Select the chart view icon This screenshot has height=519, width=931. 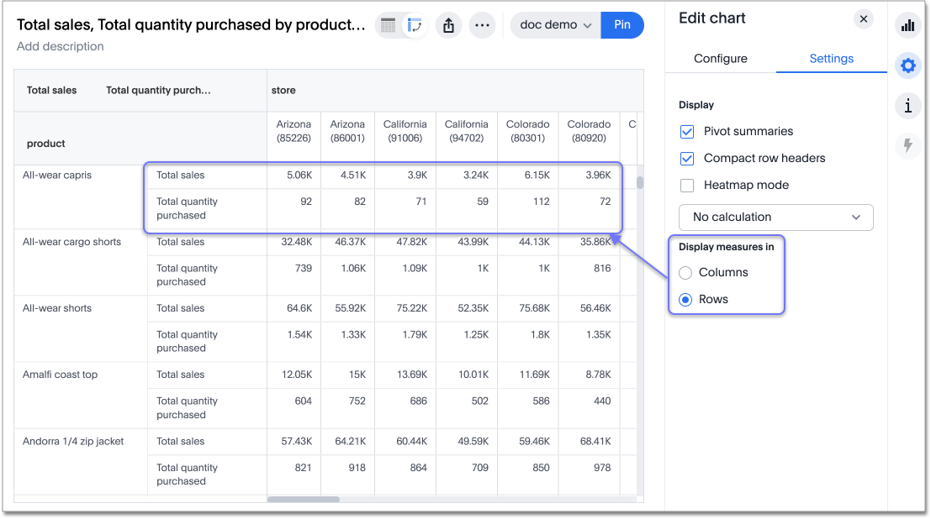(414, 25)
